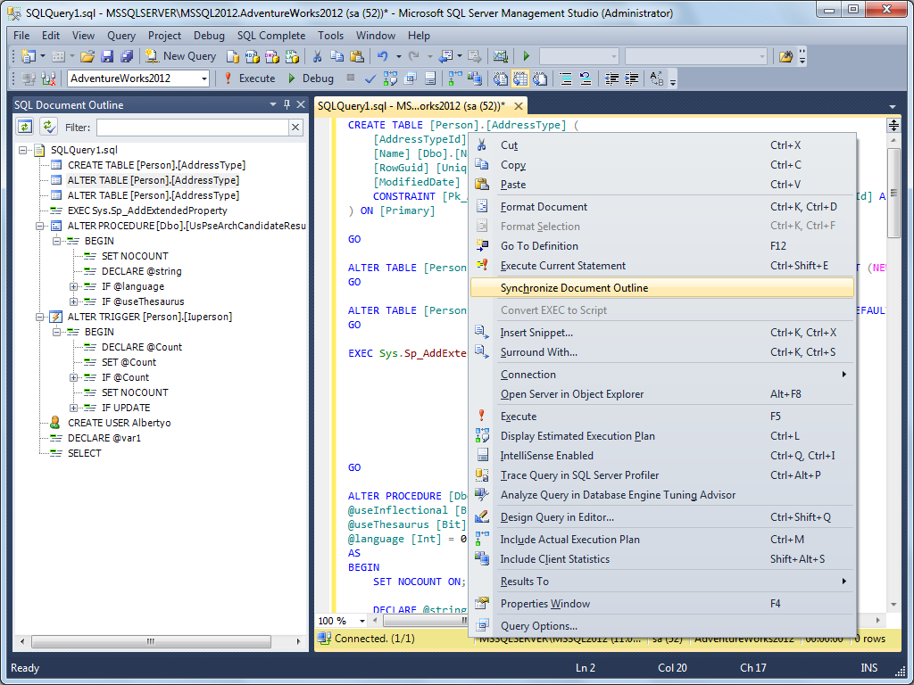Image resolution: width=914 pixels, height=685 pixels.
Task: Open the 100 % zoom dropdown
Action: (361, 621)
